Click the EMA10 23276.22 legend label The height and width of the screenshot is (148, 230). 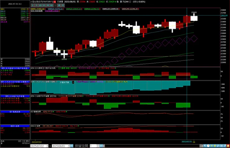pyautogui.click(x=55, y=9)
